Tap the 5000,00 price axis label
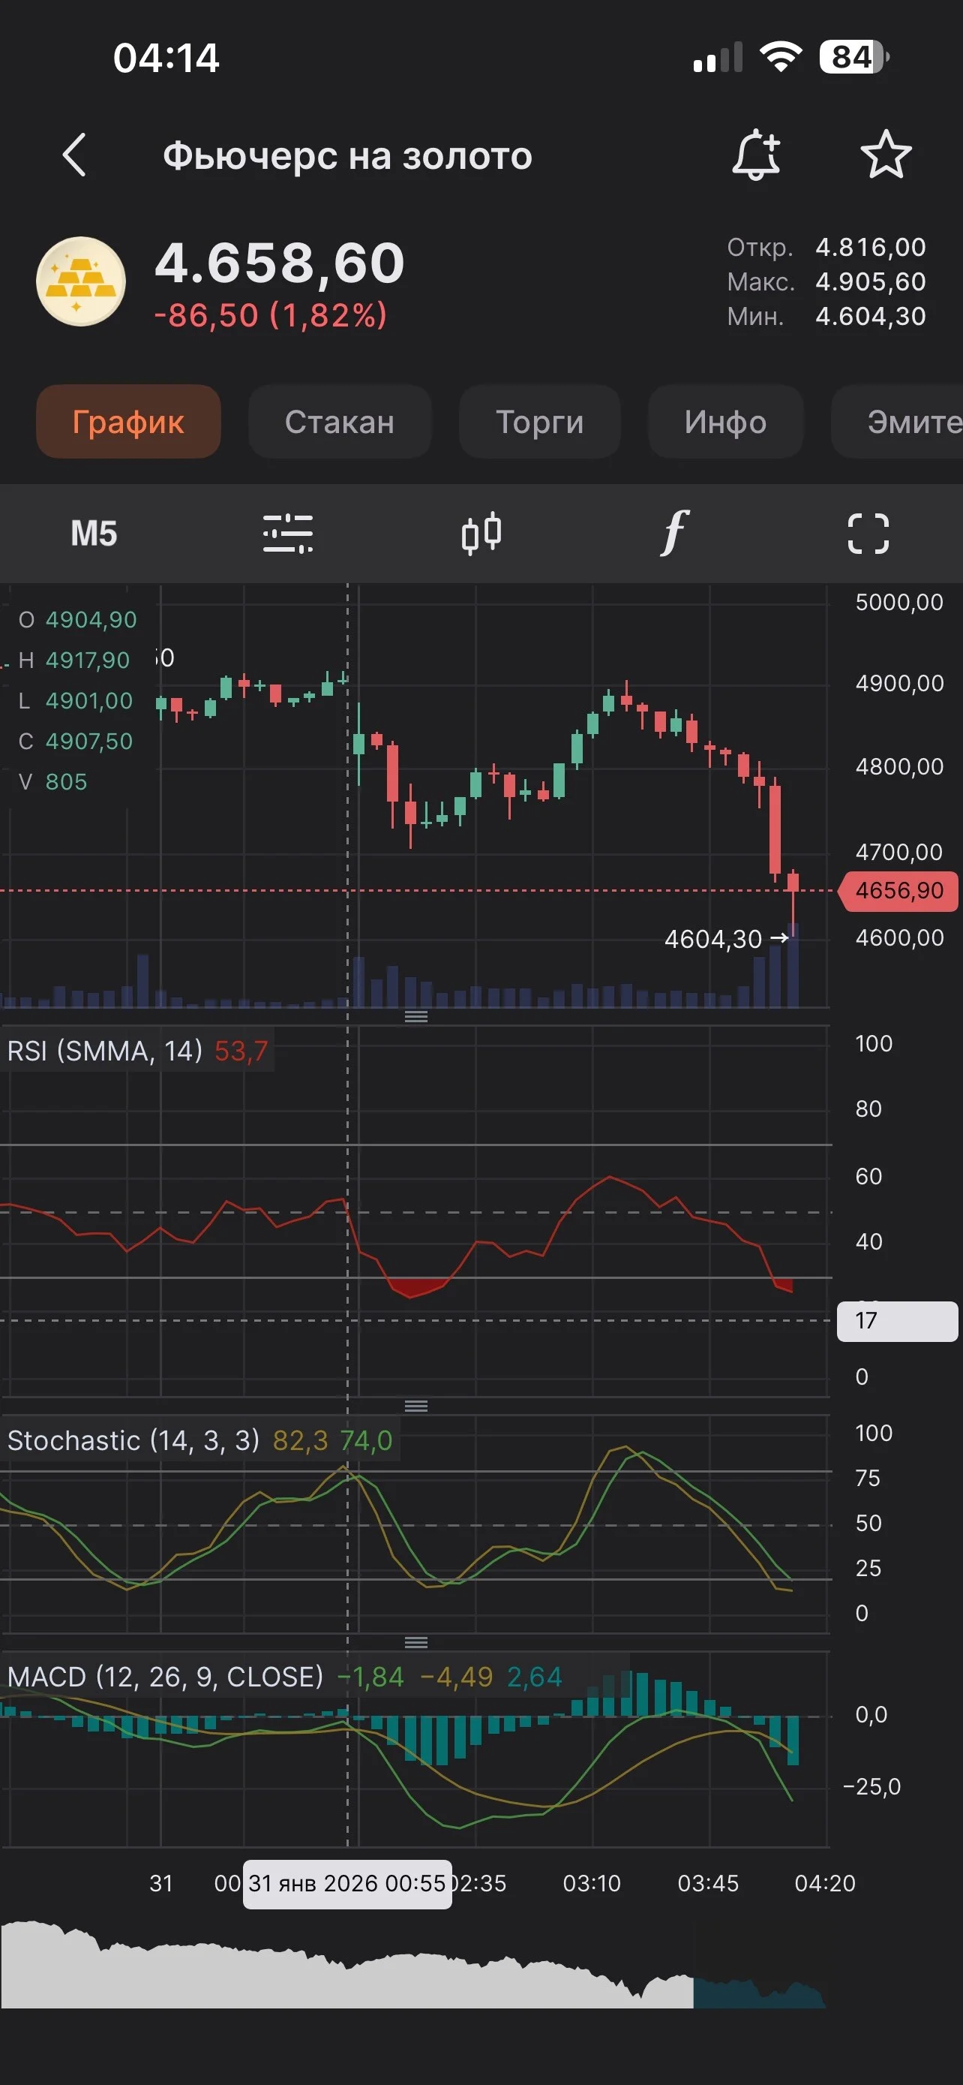This screenshot has width=963, height=2085. [x=899, y=602]
